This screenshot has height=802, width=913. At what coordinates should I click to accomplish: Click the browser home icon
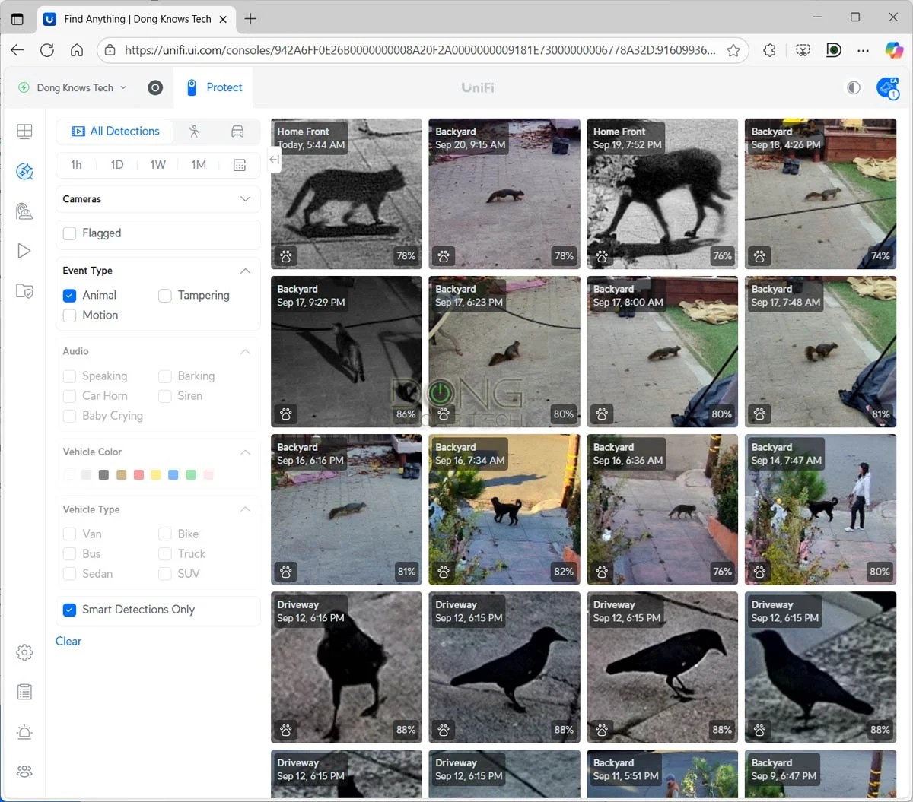pos(77,50)
